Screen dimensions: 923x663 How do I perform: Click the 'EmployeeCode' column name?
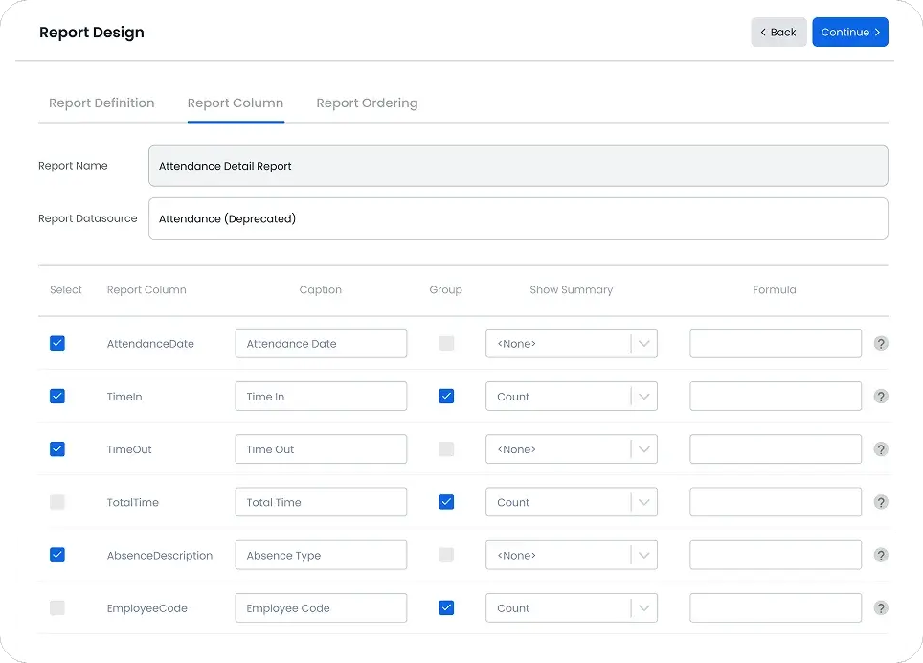[x=146, y=608]
